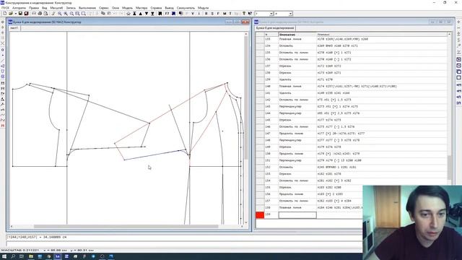The image size is (462, 260).
Task: Click the boxed minus icon in right toolbar
Action: (x=459, y=66)
